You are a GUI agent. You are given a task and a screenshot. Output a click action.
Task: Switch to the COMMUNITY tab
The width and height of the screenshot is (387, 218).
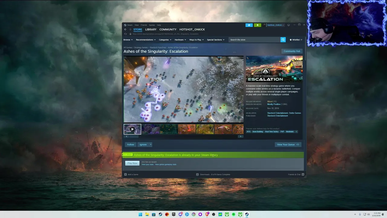coord(168,29)
